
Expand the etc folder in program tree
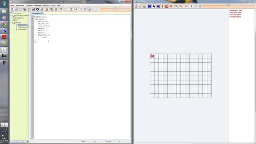tap(11, 20)
